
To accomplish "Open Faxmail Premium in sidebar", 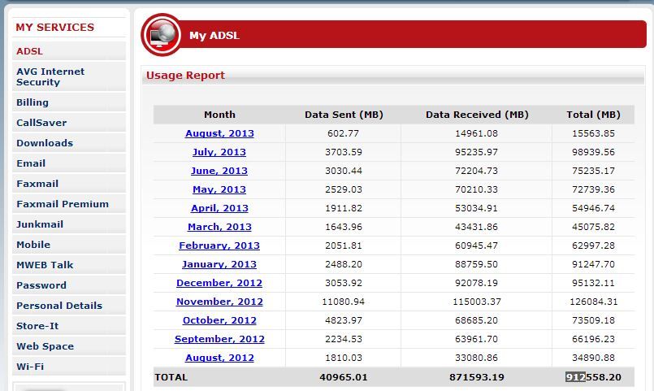I will click(63, 204).
